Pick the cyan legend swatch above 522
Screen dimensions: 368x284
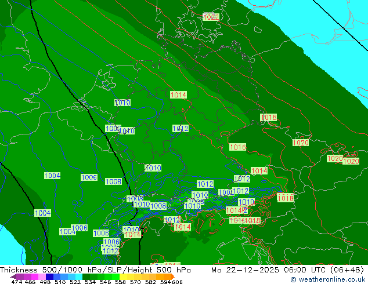78,276
